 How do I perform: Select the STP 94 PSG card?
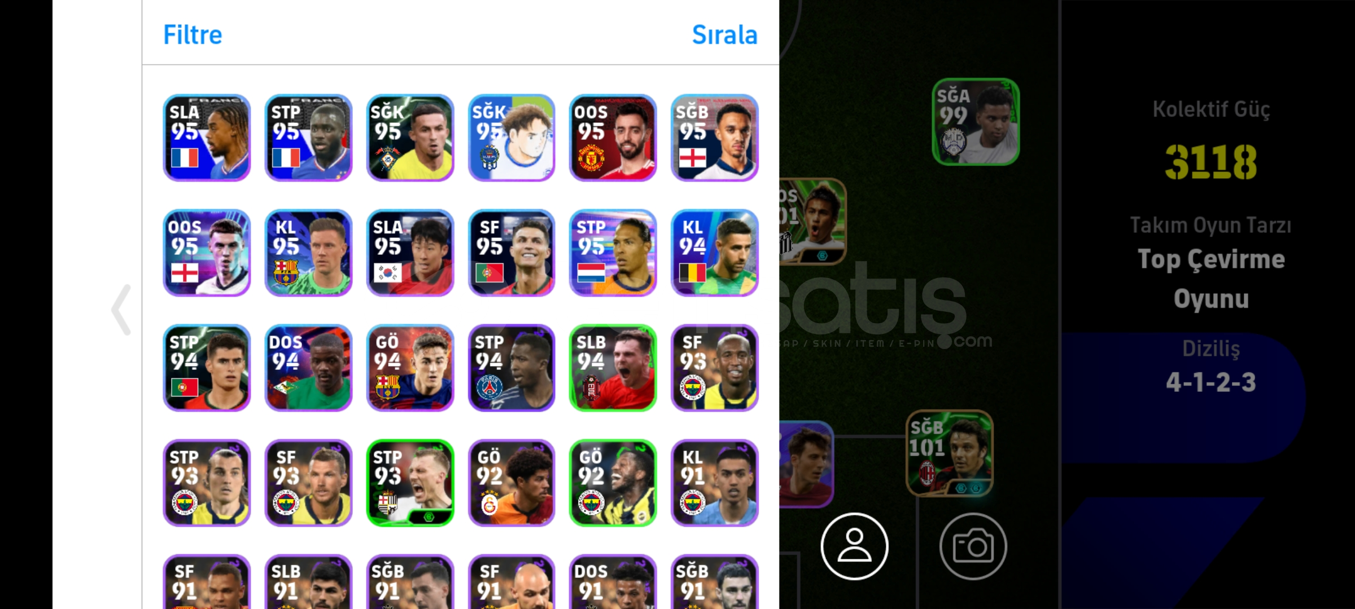click(x=512, y=368)
